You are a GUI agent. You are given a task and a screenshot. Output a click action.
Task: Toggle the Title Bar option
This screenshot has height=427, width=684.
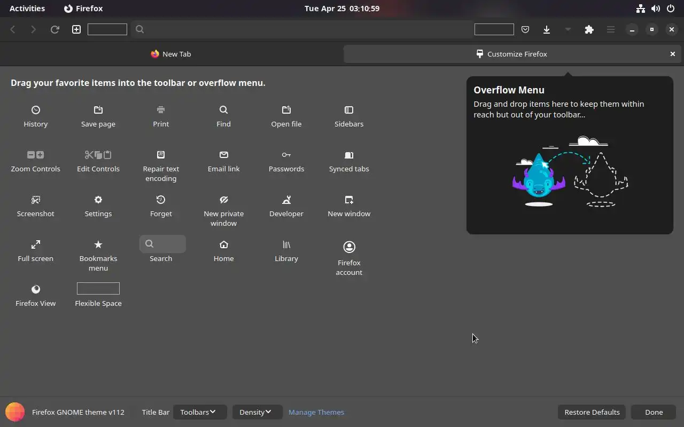(156, 412)
